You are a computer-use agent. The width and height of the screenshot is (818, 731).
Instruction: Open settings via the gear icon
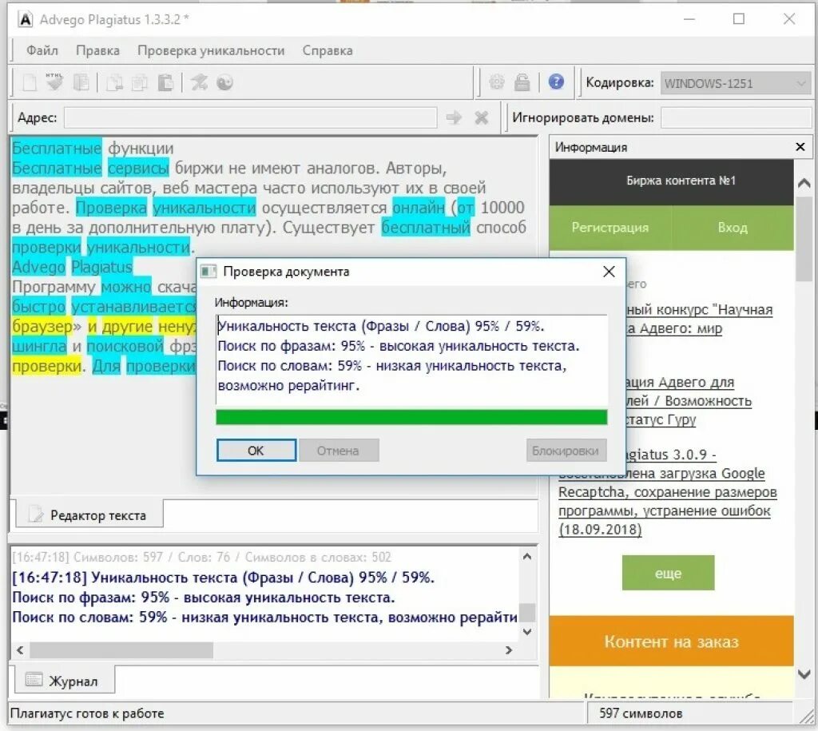coord(497,82)
